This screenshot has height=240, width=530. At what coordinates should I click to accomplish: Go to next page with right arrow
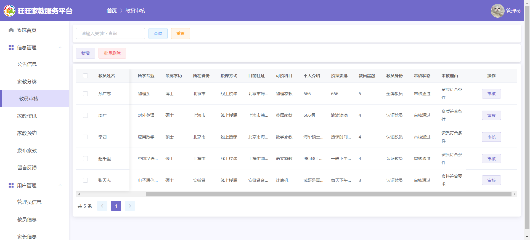tap(130, 206)
